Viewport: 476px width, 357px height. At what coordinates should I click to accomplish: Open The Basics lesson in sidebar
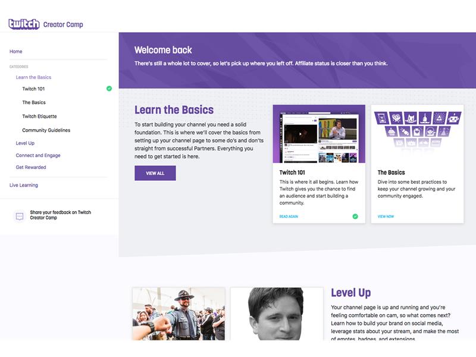34,102
